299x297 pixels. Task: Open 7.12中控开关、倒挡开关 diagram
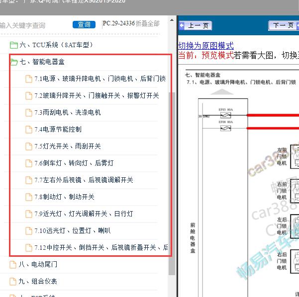click(101, 247)
